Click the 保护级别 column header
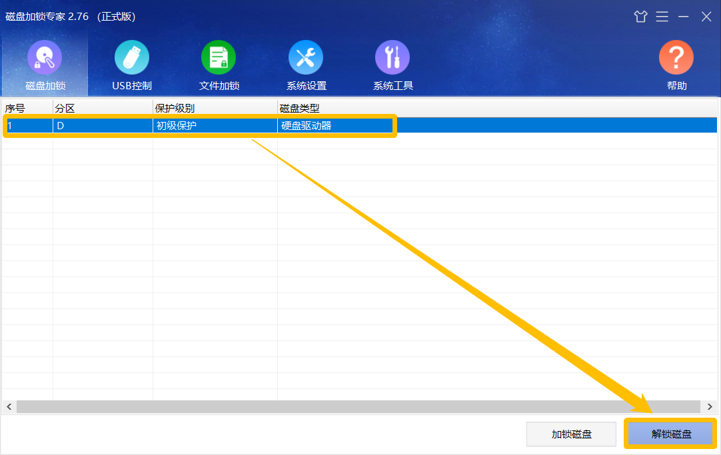Image resolution: width=721 pixels, height=455 pixels. 215,108
